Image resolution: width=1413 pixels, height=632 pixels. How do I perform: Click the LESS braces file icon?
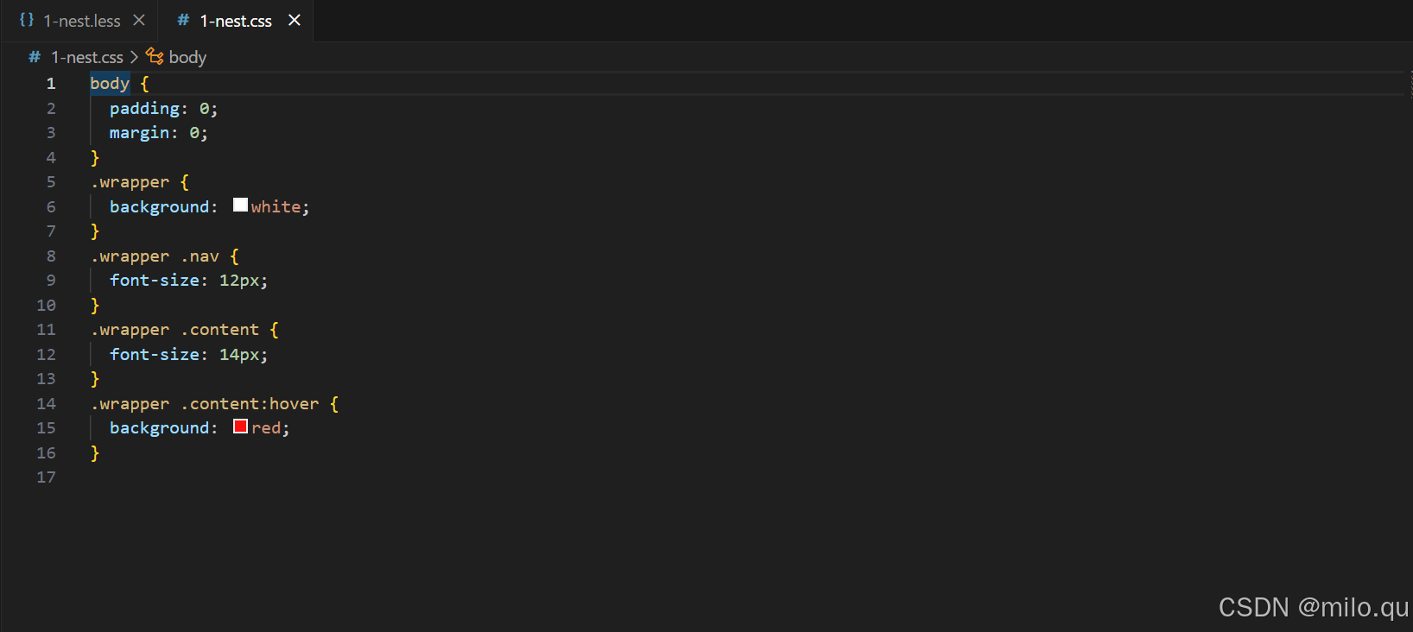[x=27, y=20]
